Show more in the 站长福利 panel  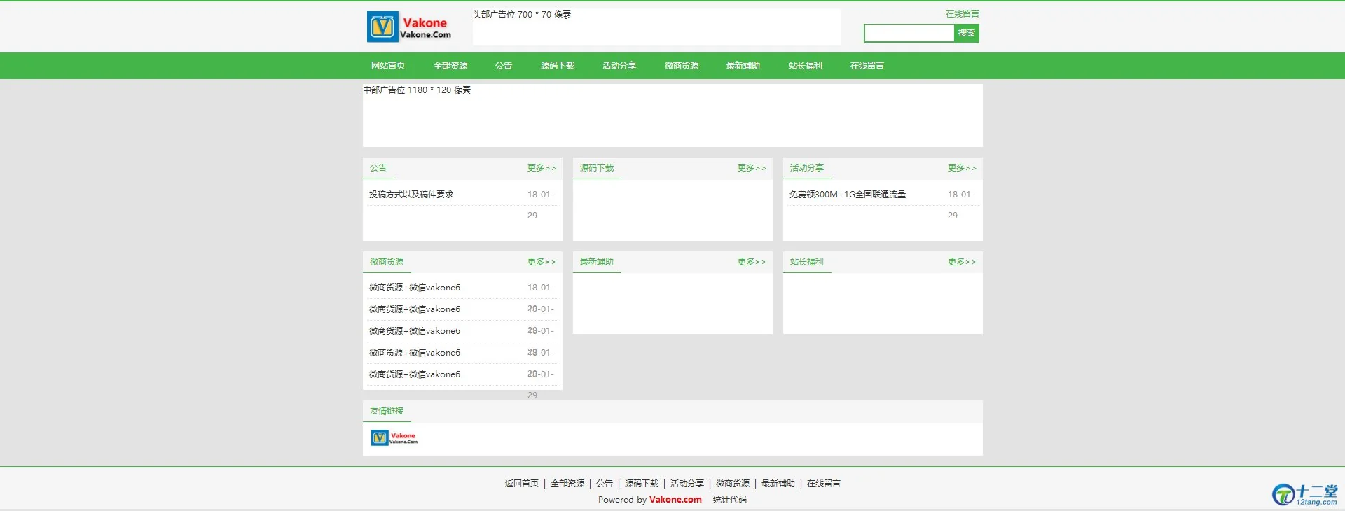pyautogui.click(x=961, y=262)
